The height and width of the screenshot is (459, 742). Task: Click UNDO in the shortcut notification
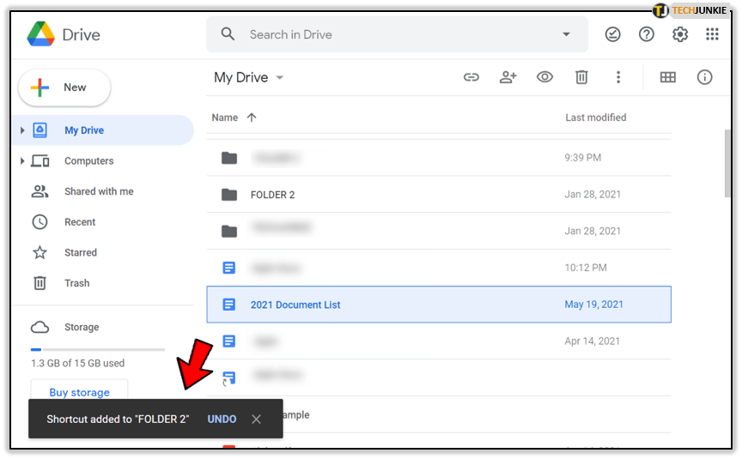point(222,419)
